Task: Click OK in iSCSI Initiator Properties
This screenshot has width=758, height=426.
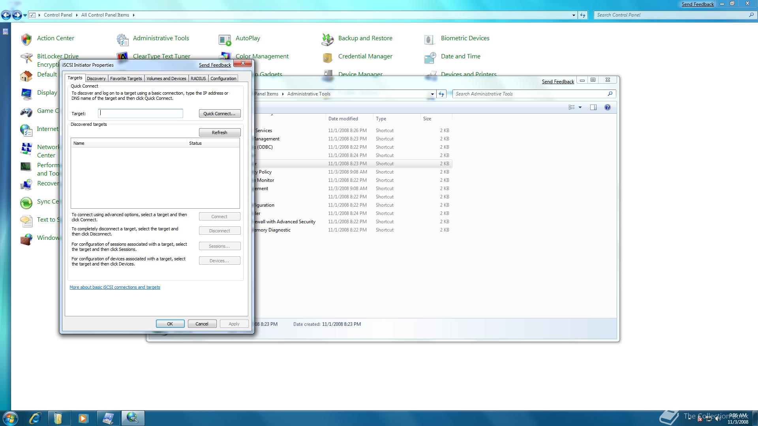Action: pyautogui.click(x=170, y=324)
